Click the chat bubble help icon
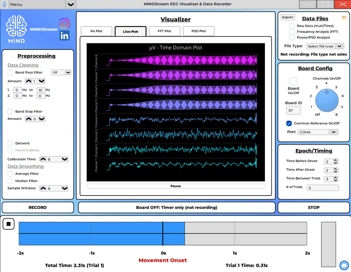This screenshot has height=272, width=351. pyautogui.click(x=344, y=265)
